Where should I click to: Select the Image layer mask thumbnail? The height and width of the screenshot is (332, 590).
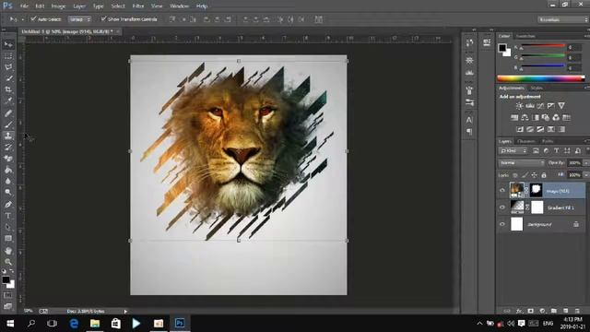tap(537, 191)
